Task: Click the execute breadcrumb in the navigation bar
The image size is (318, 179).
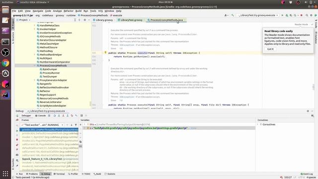Action: (x=116, y=15)
